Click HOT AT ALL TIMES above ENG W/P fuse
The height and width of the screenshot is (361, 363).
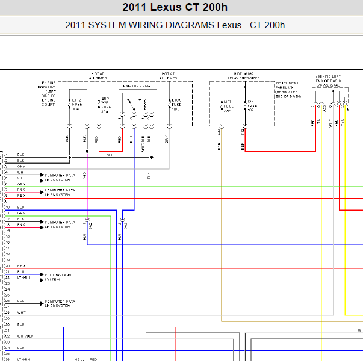98,76
